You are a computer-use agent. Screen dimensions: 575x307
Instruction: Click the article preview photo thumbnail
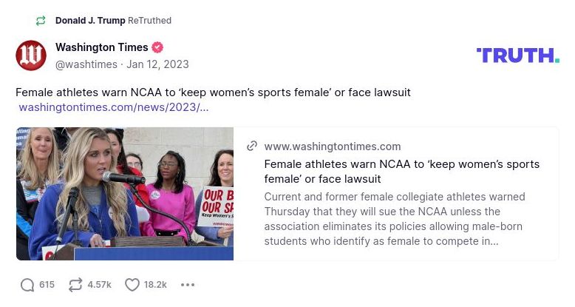point(125,194)
